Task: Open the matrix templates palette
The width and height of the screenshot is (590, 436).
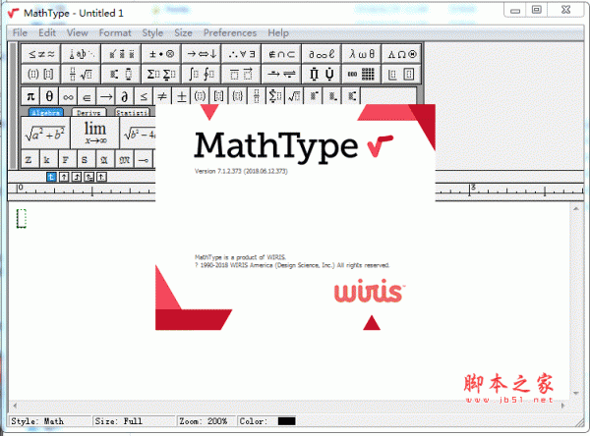Action: coord(362,74)
